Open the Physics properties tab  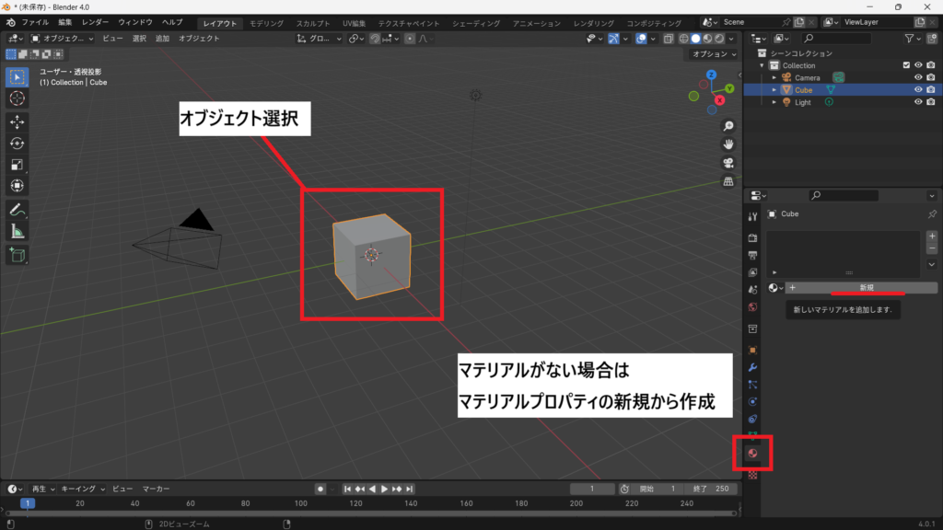[x=752, y=401]
